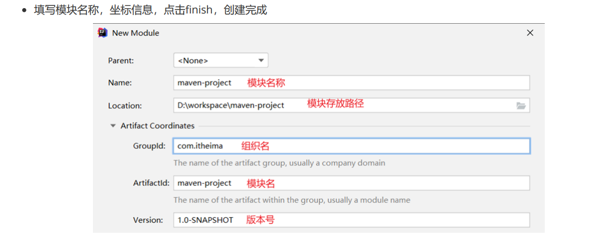Click the GroupId: label
595x236 pixels.
coord(149,146)
